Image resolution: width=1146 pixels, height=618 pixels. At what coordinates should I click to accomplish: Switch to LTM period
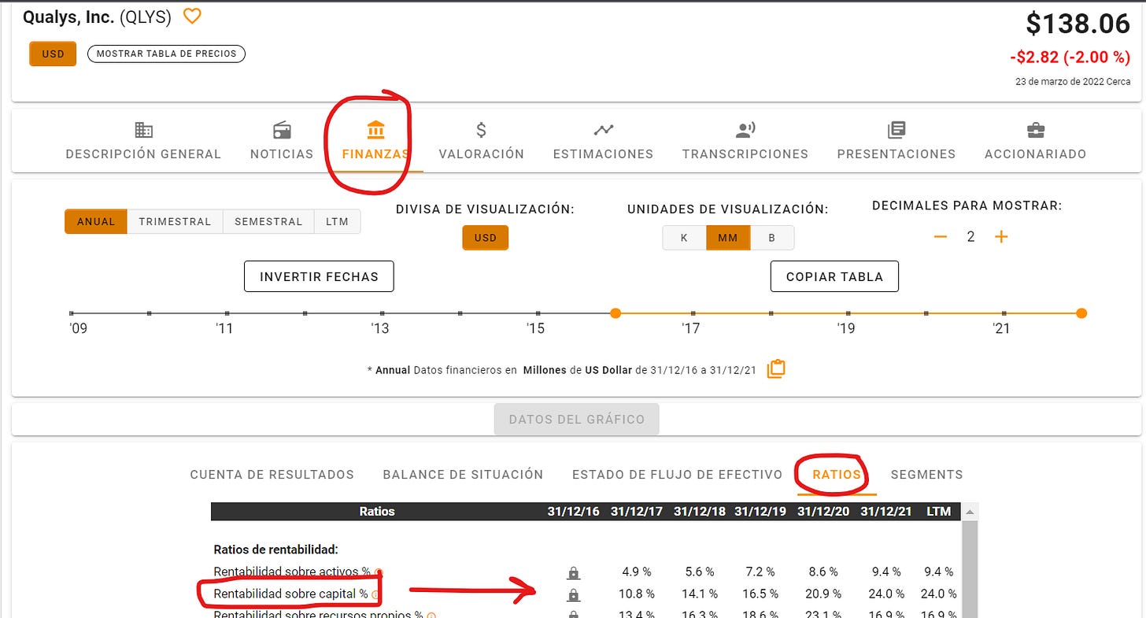click(x=337, y=221)
